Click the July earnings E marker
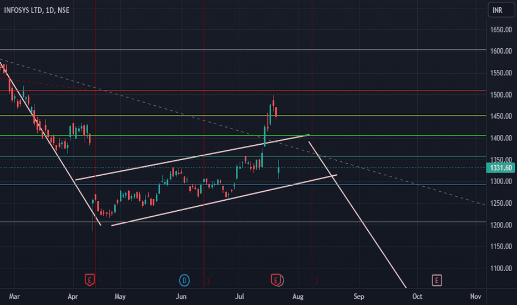The image size is (517, 305). pyautogui.click(x=276, y=280)
